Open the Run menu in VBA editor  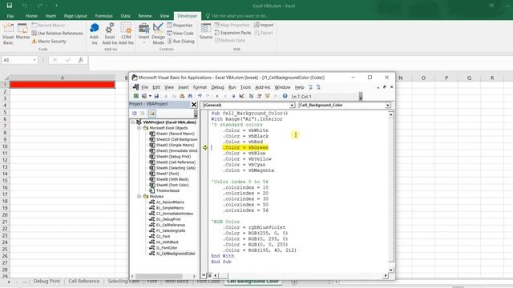tap(232, 87)
